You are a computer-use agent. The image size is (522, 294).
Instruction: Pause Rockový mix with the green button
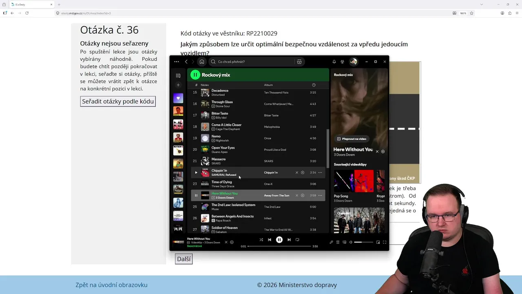pos(195,75)
